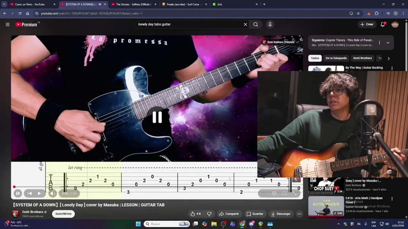The image size is (408, 229).
Task: Subscribe to Dotti Brothers with Suscribirme
Action: coord(63,214)
